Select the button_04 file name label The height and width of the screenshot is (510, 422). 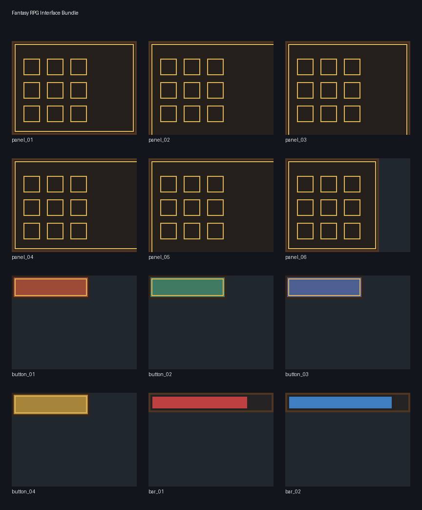[23, 491]
